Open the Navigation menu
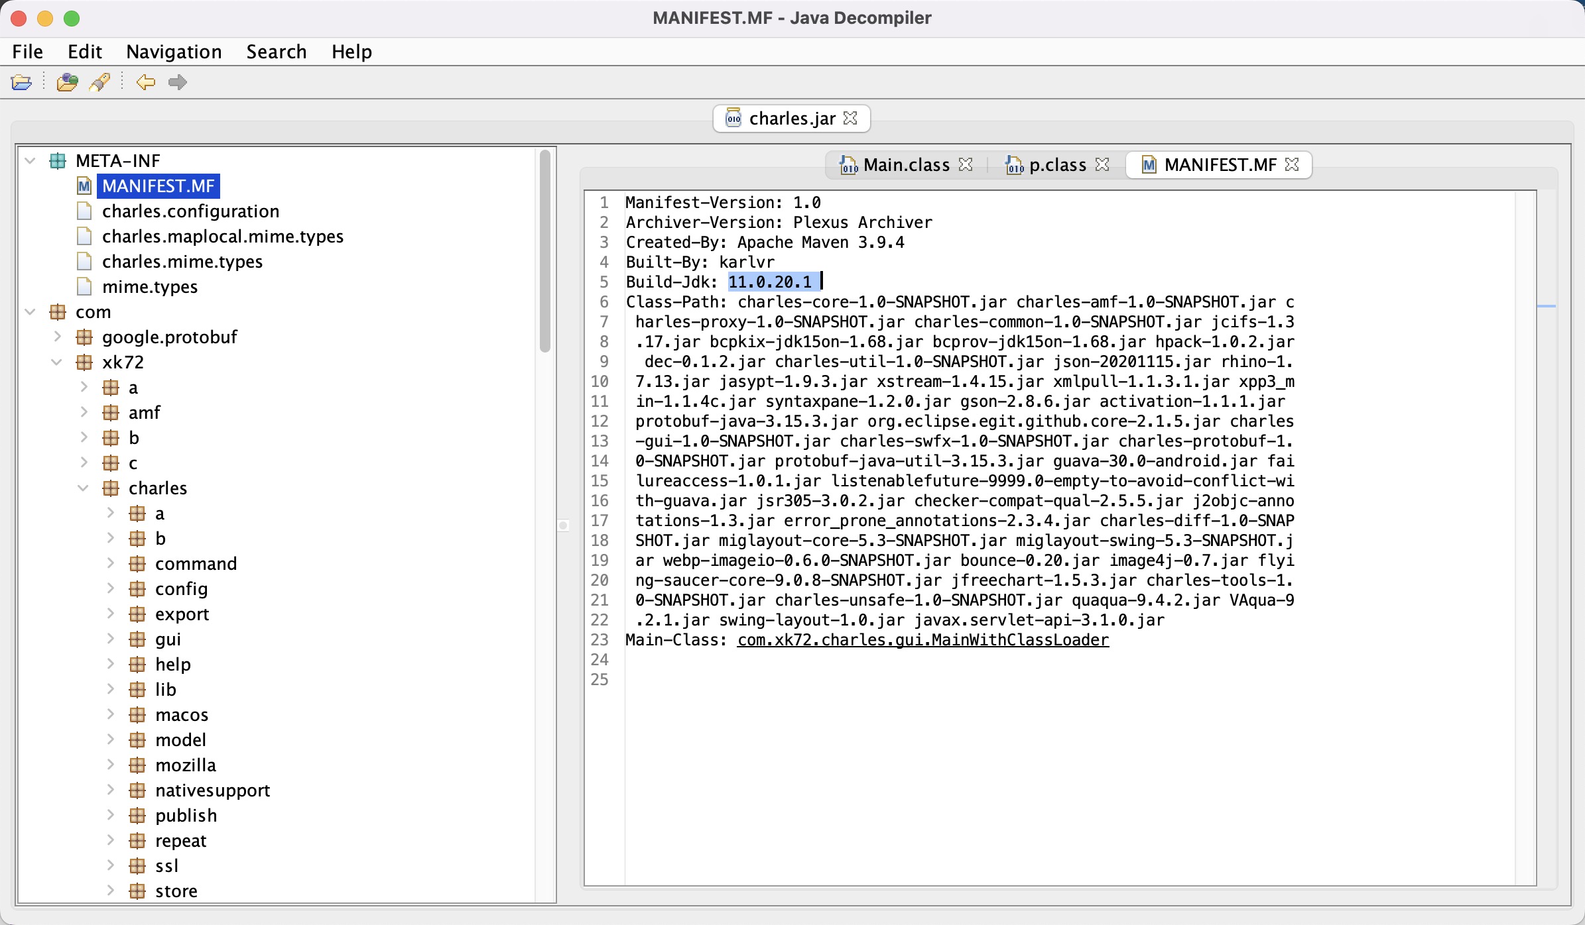The image size is (1585, 925). (x=174, y=52)
